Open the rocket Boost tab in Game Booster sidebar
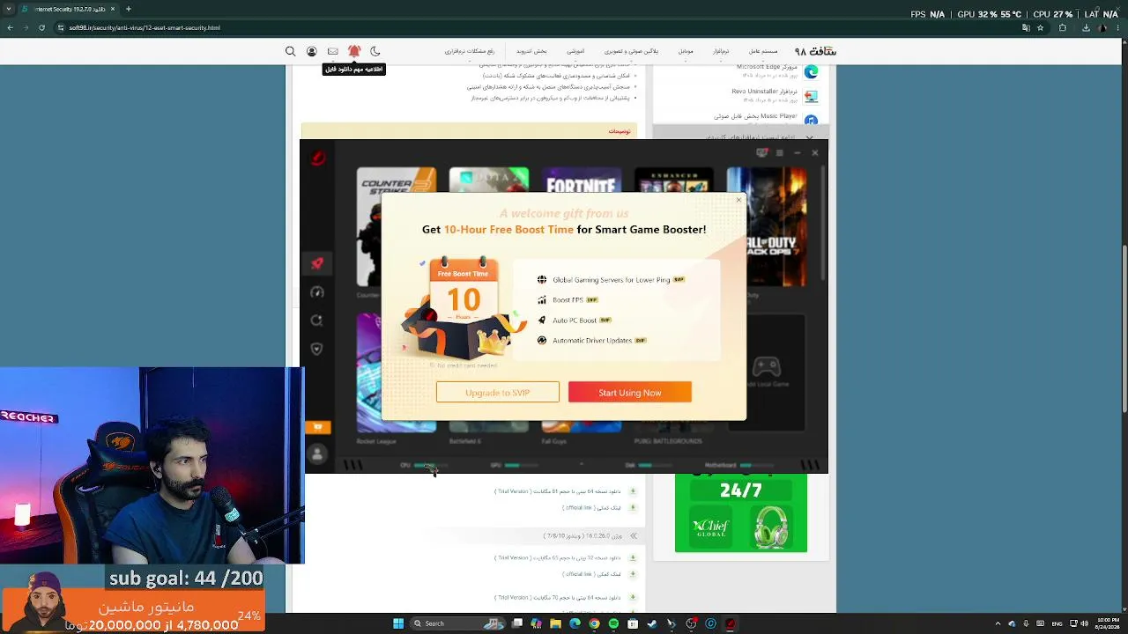This screenshot has height=634, width=1128. [x=317, y=263]
